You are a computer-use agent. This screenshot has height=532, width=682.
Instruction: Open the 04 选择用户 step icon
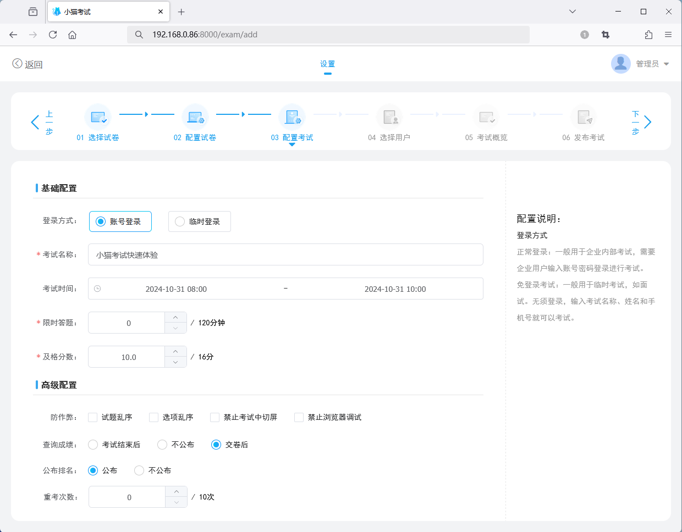(389, 117)
